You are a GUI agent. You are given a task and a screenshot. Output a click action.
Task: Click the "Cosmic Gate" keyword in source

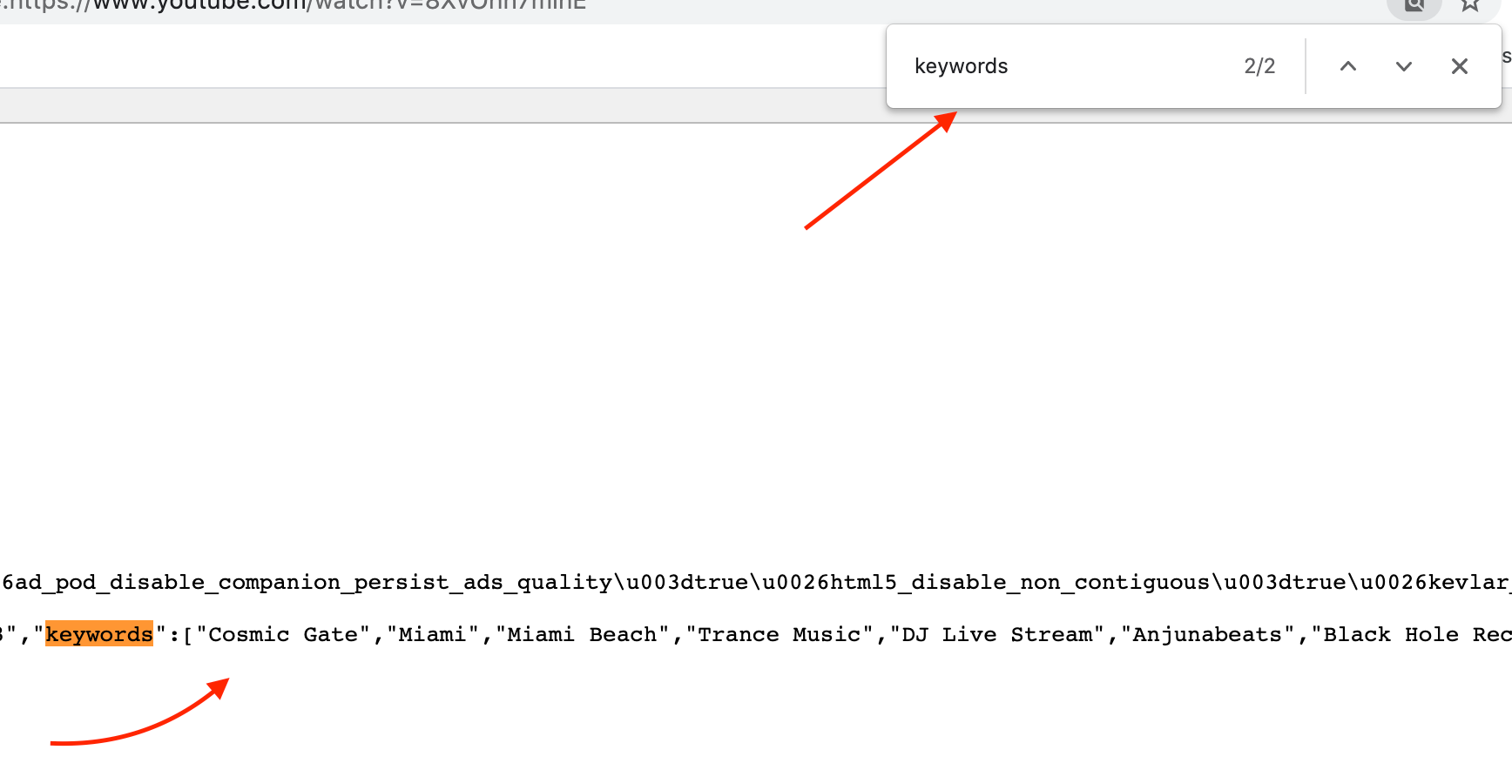point(283,634)
